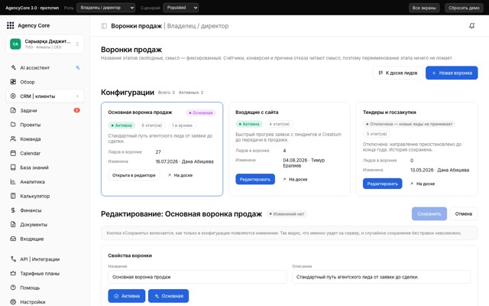The height and width of the screenshot is (306, 489).
Task: Click Открыта в редакторе button
Action: click(134, 175)
